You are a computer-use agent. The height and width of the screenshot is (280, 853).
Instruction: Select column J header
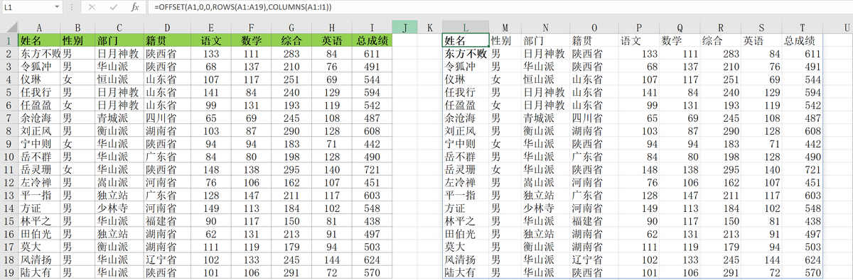tap(404, 28)
